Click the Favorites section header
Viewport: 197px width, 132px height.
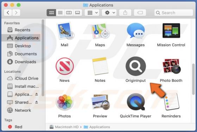(12, 23)
